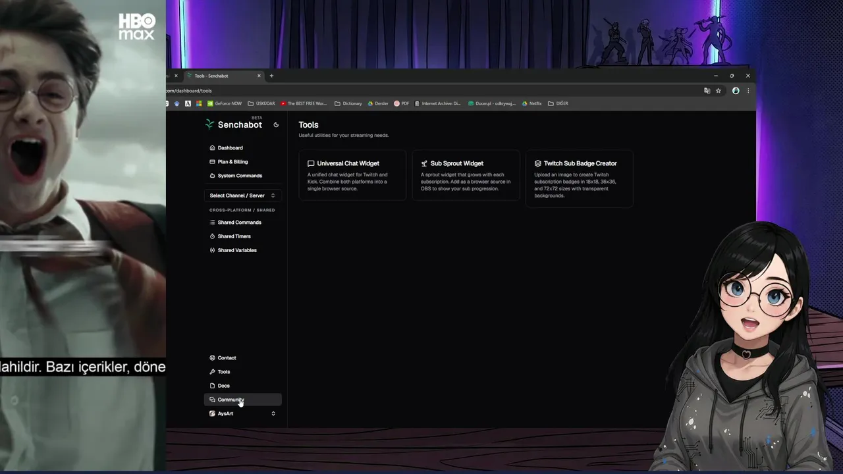Screen dimensions: 843x474
Task: Click the Senchabot logo
Action: [x=234, y=124]
